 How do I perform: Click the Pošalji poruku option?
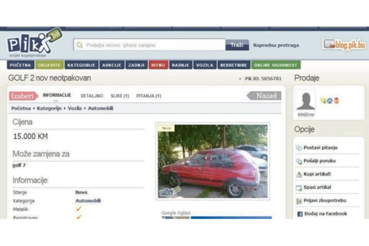pyautogui.click(x=319, y=161)
